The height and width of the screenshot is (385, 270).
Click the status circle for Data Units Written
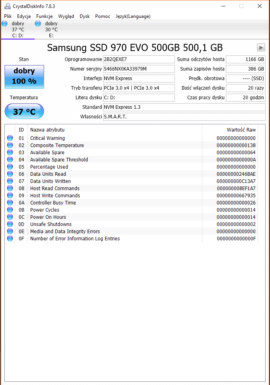[x=10, y=181]
